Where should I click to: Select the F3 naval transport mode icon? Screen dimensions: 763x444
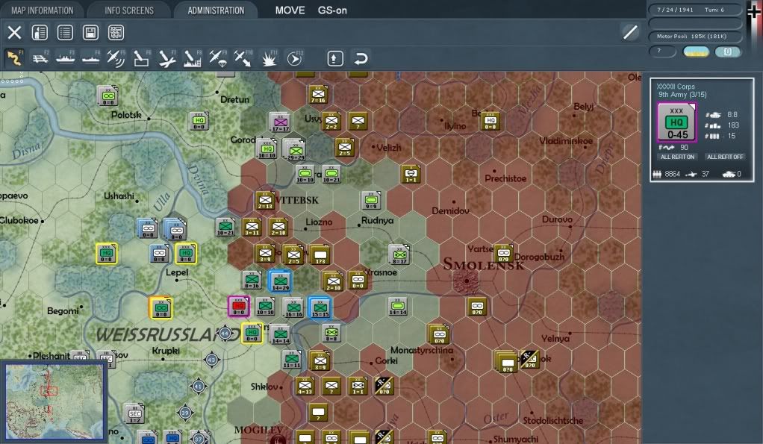65,58
